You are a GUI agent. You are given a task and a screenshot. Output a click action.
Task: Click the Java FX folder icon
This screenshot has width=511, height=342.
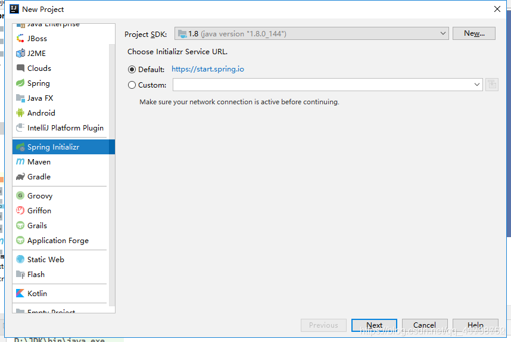20,98
